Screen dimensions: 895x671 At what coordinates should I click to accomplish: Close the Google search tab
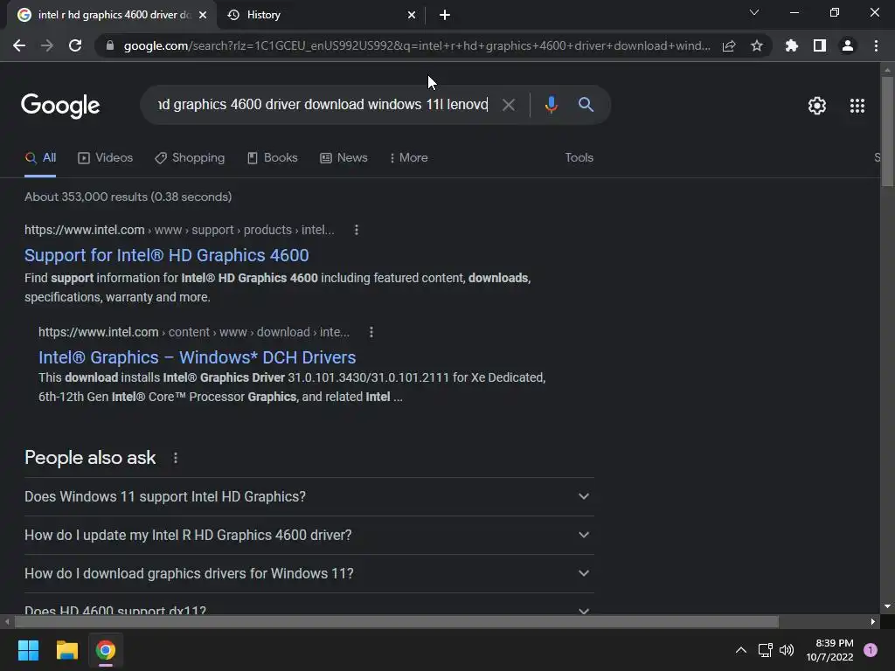pyautogui.click(x=203, y=15)
